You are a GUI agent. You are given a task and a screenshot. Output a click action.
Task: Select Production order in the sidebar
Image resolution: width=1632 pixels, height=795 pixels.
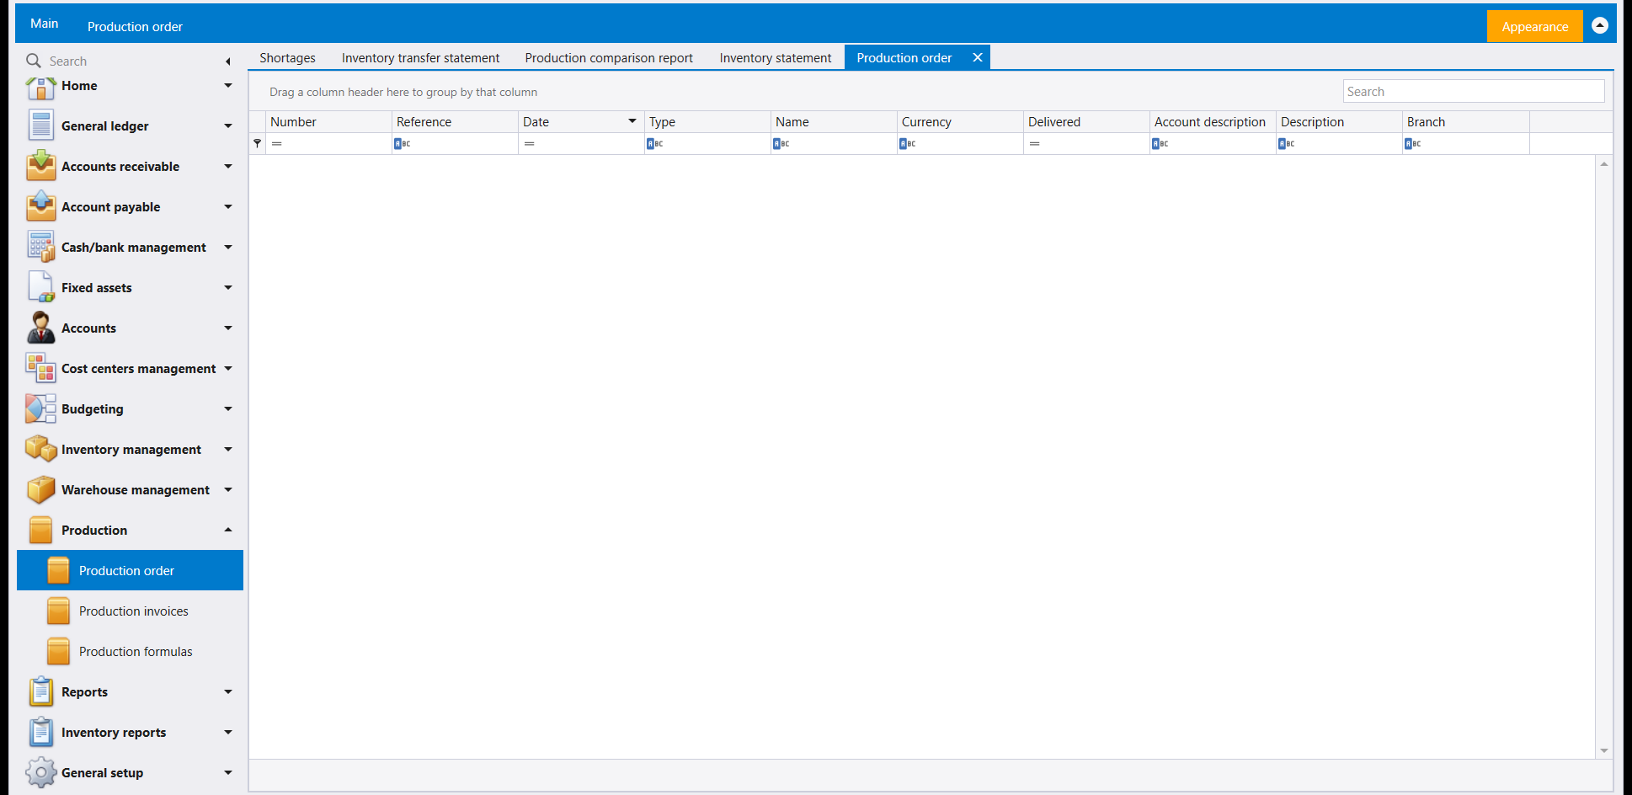tap(130, 570)
